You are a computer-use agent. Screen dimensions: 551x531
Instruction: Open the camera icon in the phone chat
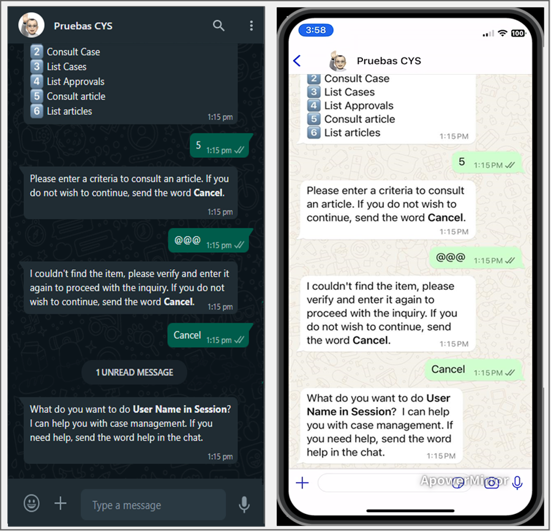tap(492, 483)
